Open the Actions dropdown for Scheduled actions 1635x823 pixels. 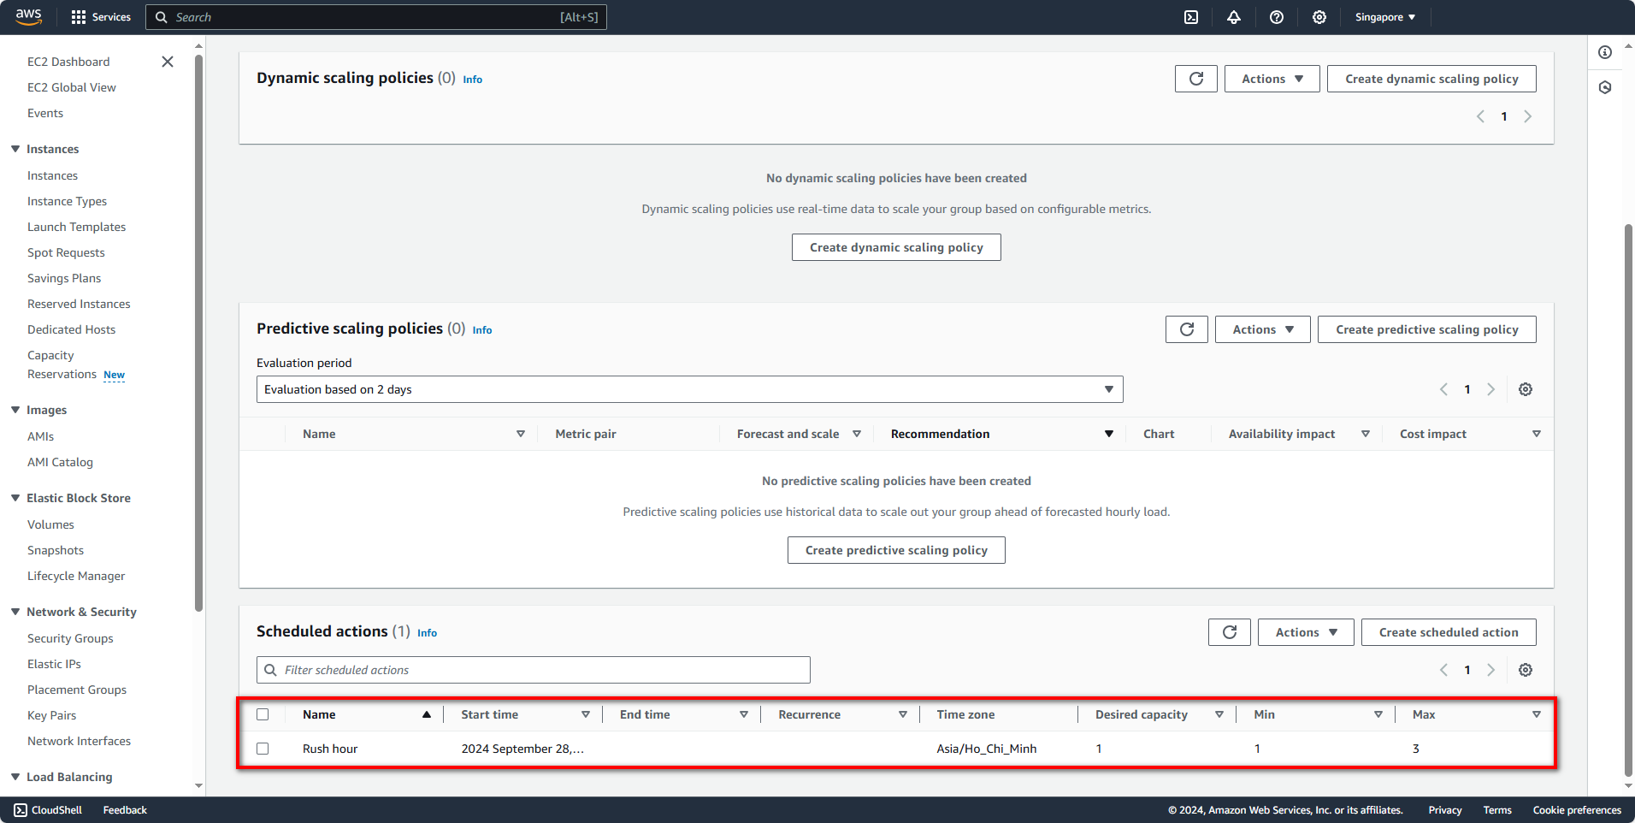(x=1305, y=631)
